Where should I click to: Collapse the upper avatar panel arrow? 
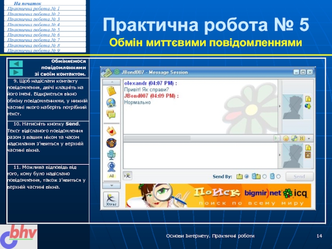click(x=280, y=106)
